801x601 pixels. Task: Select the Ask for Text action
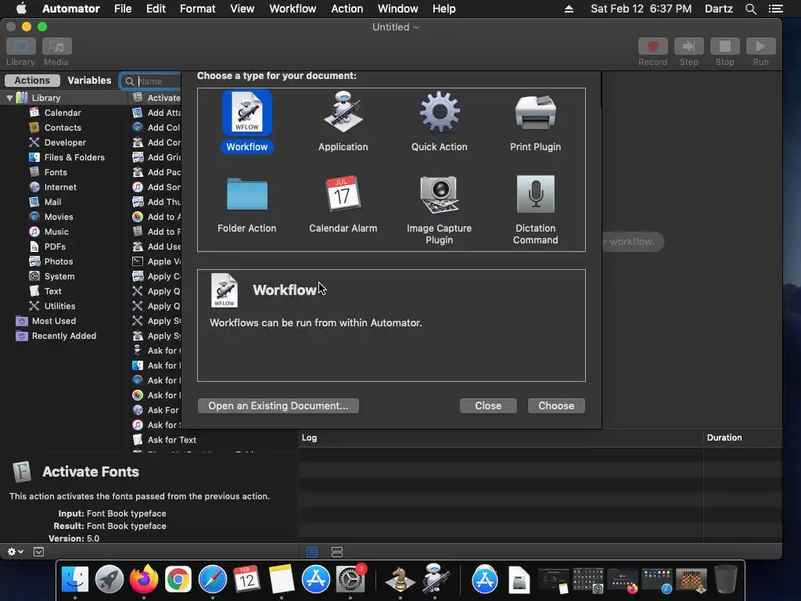171,440
